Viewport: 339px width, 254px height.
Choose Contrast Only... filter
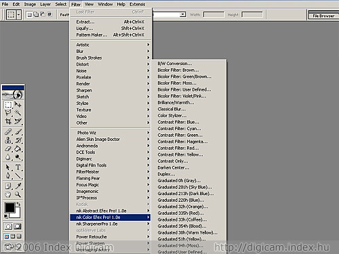(x=188, y=161)
